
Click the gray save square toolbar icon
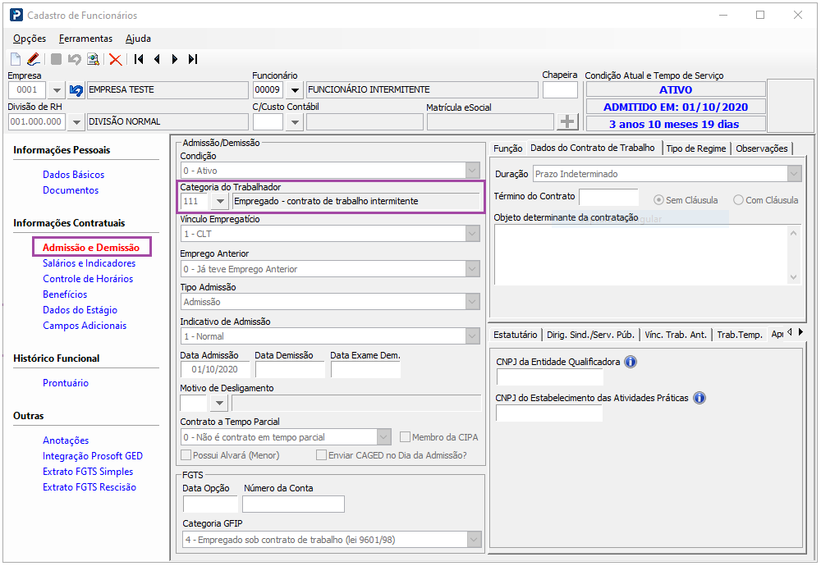coord(56,59)
